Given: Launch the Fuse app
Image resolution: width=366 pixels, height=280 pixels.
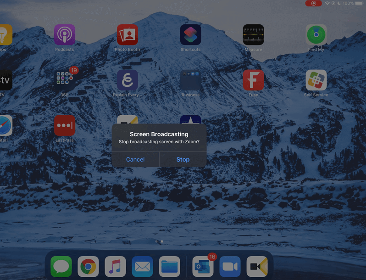Looking at the screenshot, I should pos(253,80).
